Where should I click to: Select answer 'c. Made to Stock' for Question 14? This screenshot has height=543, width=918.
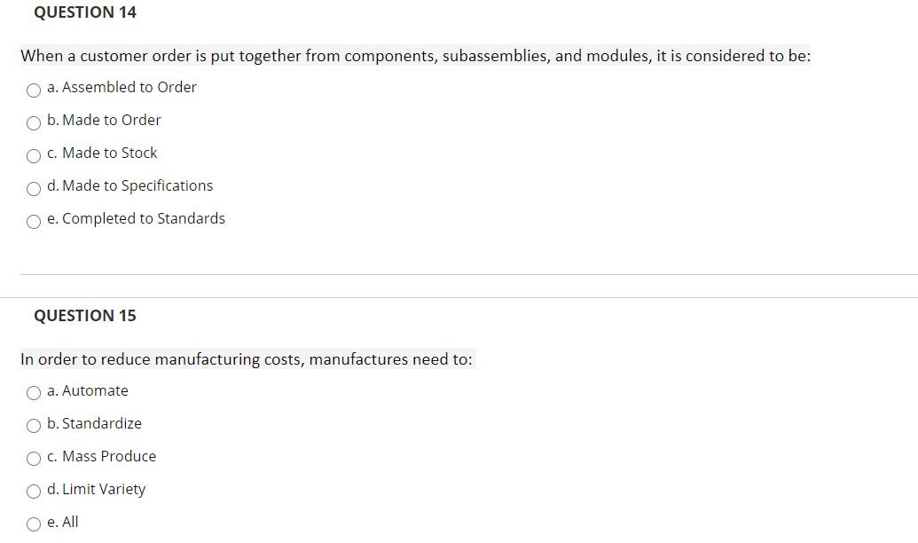[x=34, y=155]
